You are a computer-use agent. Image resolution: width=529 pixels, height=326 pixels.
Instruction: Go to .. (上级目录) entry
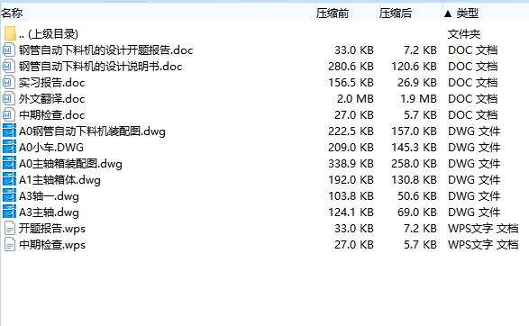tap(49, 34)
